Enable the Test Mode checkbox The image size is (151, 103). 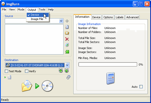(7, 71)
